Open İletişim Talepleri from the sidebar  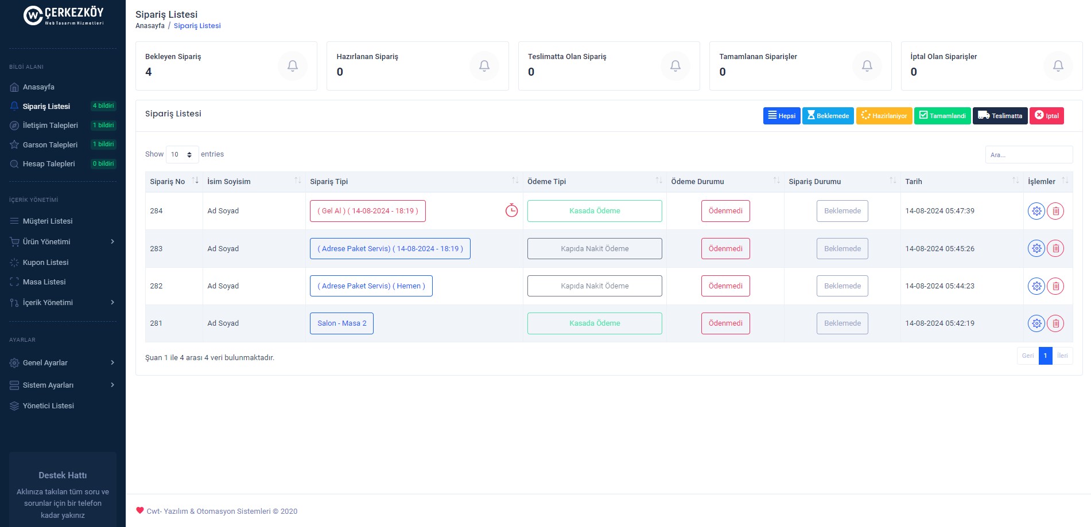pyautogui.click(x=51, y=125)
